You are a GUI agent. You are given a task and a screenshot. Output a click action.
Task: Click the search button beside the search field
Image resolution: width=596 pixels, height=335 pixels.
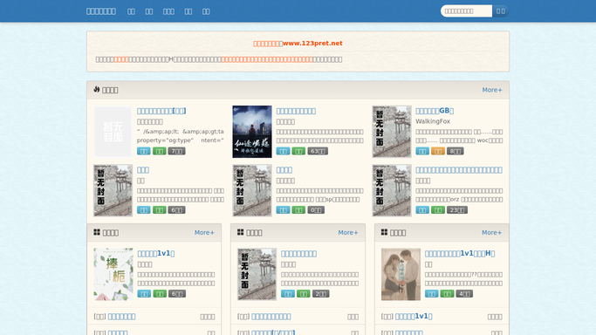point(500,11)
